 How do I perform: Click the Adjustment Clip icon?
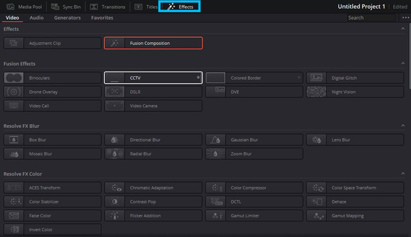coord(14,43)
